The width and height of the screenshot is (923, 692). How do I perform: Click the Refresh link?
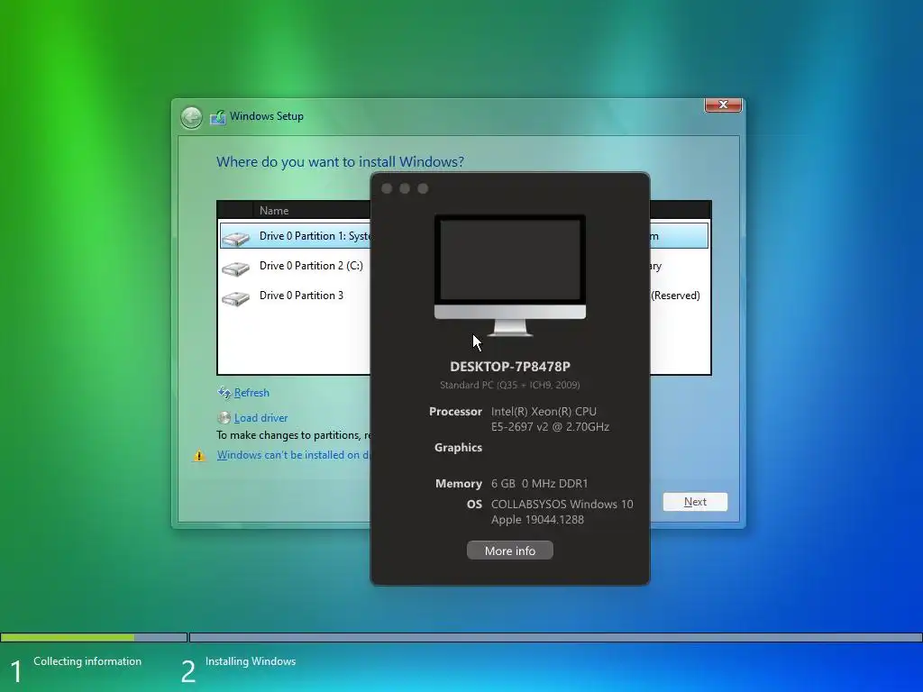point(251,393)
